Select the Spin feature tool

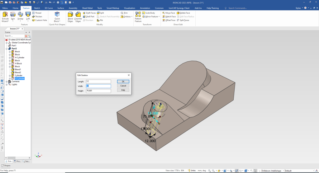coord(13,15)
